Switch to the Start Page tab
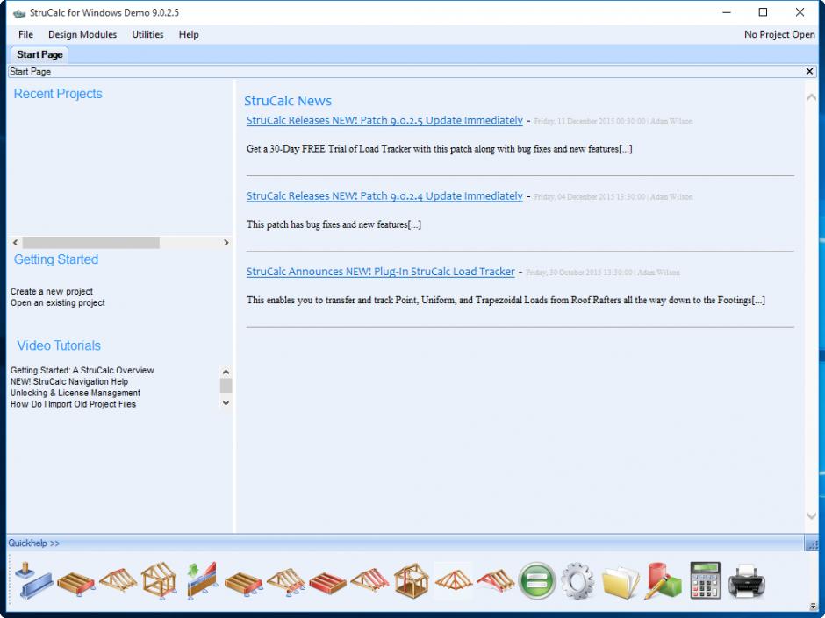Image resolution: width=825 pixels, height=618 pixels. (39, 54)
